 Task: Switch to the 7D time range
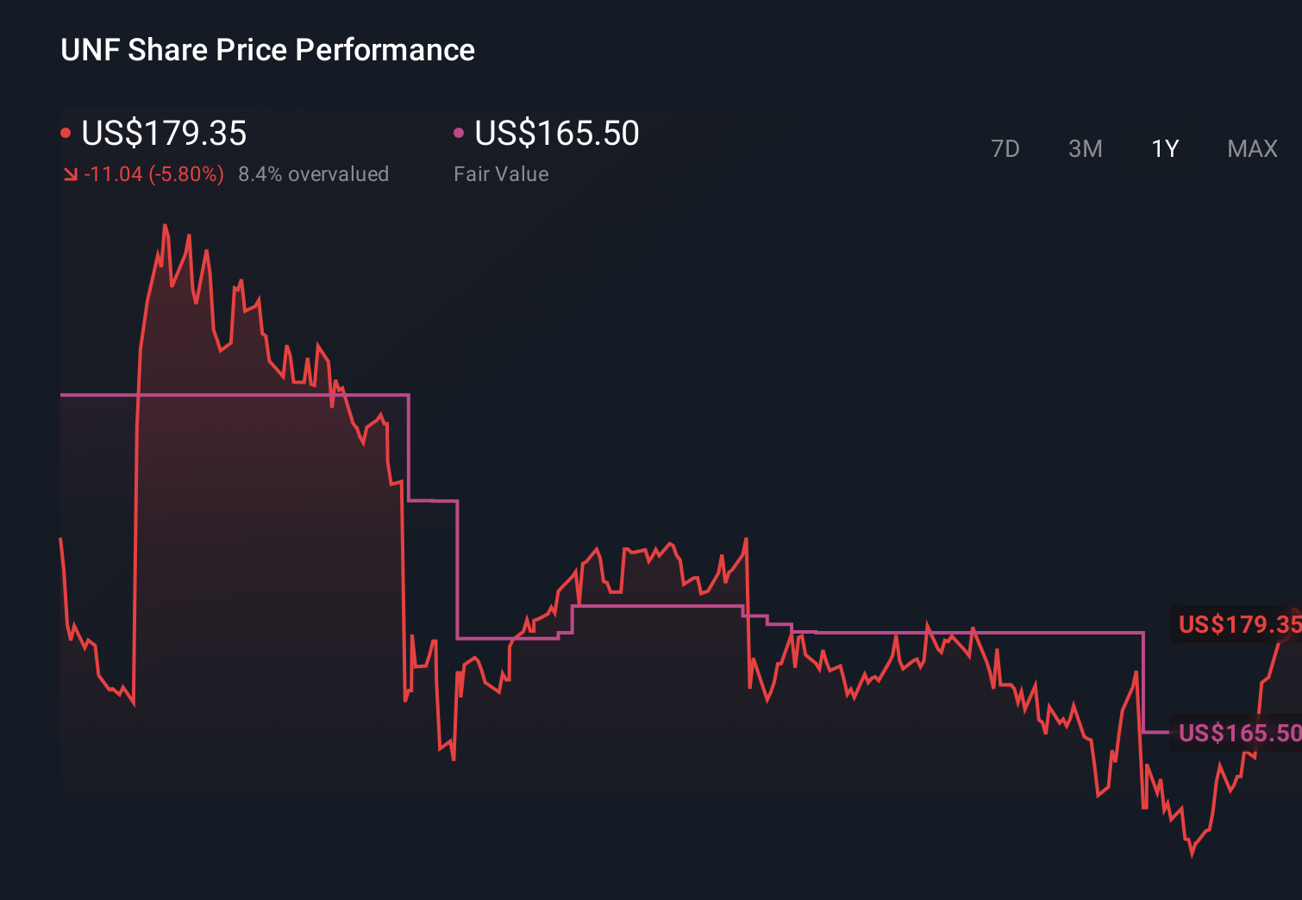(x=1005, y=148)
